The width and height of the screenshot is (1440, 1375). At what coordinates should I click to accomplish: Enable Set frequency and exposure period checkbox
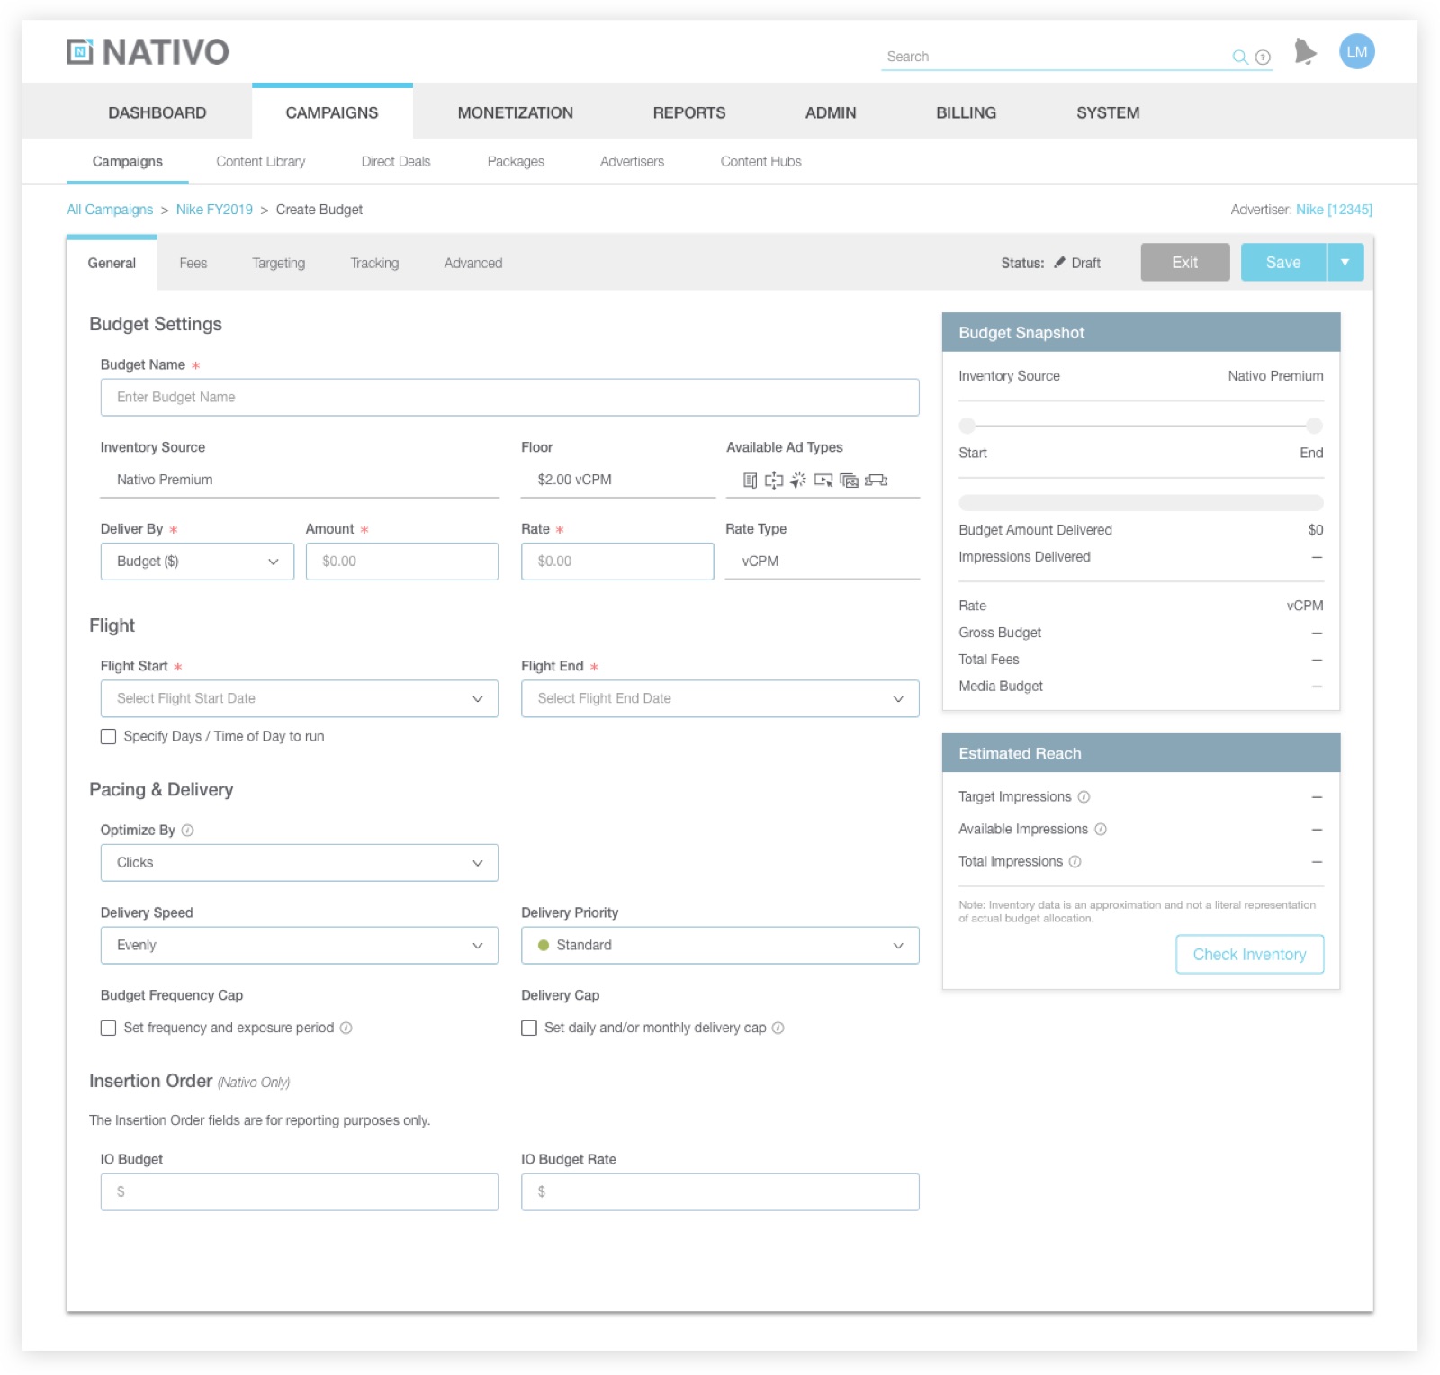click(x=108, y=1028)
